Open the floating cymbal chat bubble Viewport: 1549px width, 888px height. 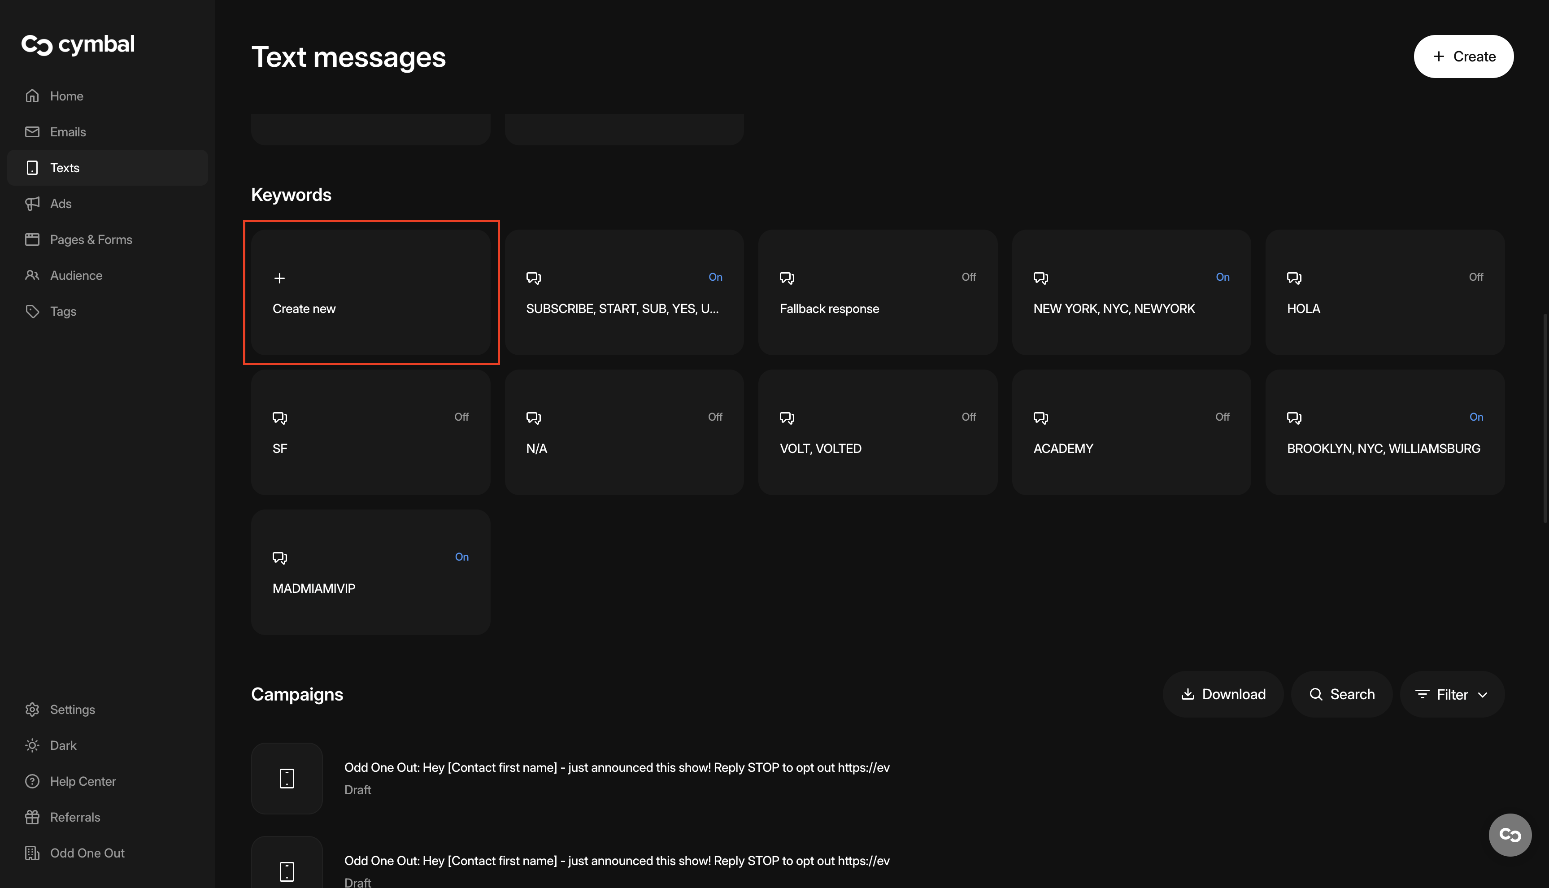click(x=1510, y=834)
